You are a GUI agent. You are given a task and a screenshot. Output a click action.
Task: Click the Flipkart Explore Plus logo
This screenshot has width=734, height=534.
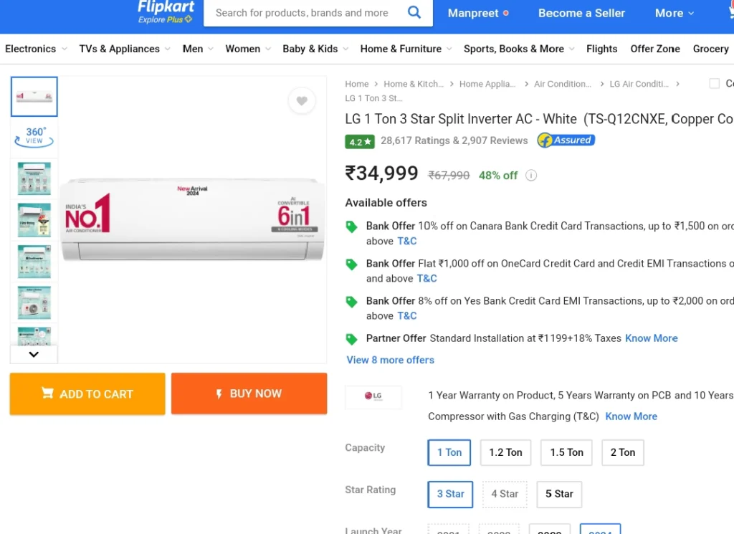coord(166,11)
